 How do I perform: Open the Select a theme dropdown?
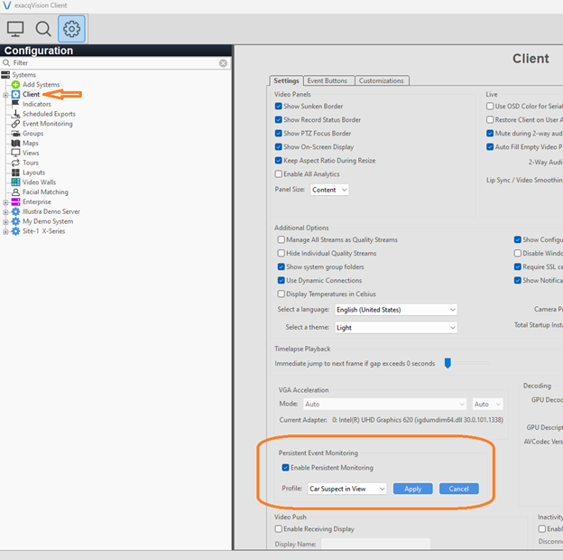[x=395, y=328]
